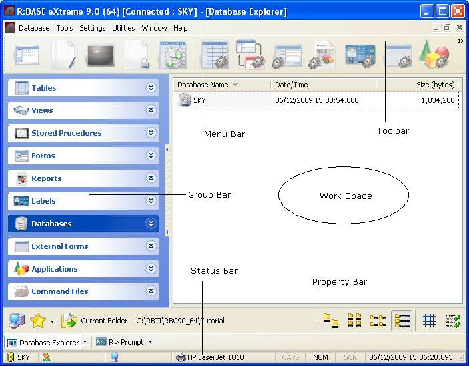Screen dimensions: 469x366
Task: Toggle grid lines in the work space
Action: (429, 321)
